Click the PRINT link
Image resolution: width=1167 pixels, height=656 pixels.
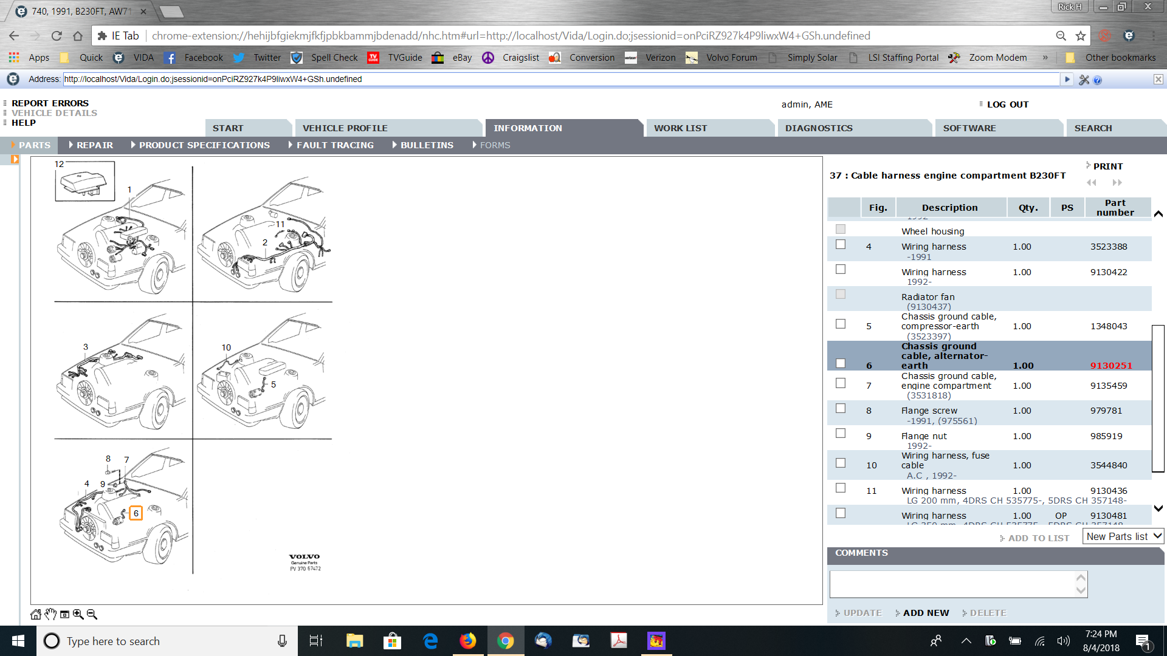1107,166
